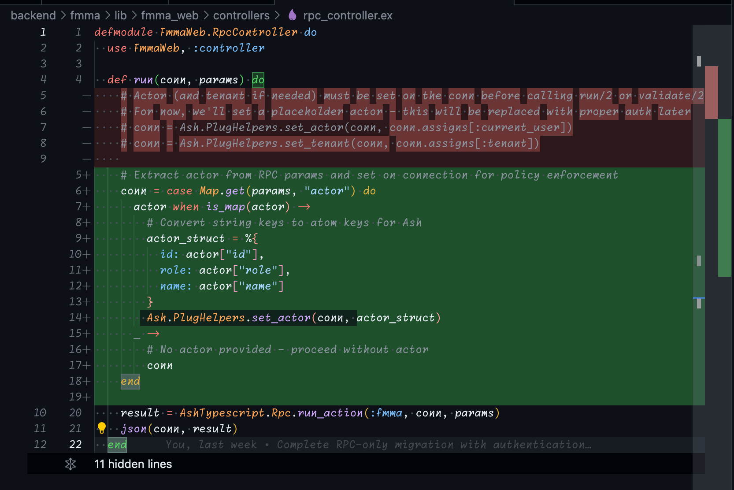Open the rpc_controller.ex breadcrumb item

348,15
